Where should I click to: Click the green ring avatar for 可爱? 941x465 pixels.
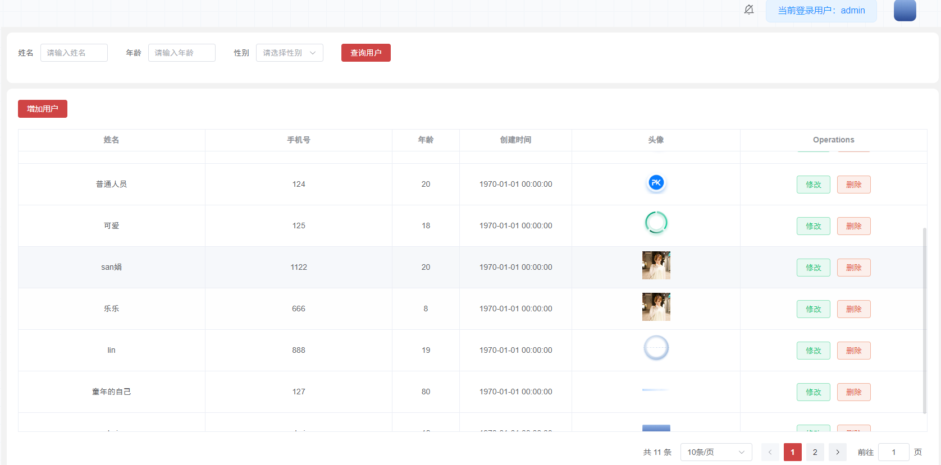pyautogui.click(x=656, y=223)
